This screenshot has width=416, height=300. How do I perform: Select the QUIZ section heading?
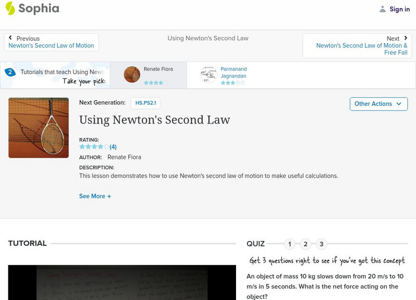click(255, 243)
